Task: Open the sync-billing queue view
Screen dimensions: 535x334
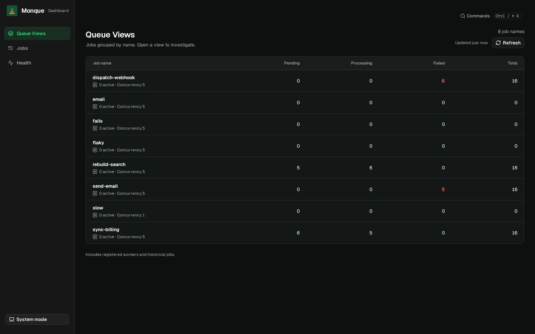Action: pos(106,229)
